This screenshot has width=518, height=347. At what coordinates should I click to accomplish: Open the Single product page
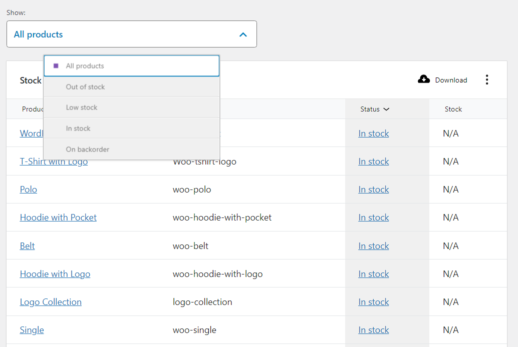[x=32, y=330]
